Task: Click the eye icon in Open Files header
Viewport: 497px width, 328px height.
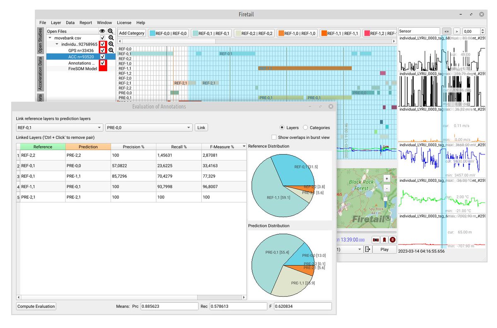Action: 102,31
